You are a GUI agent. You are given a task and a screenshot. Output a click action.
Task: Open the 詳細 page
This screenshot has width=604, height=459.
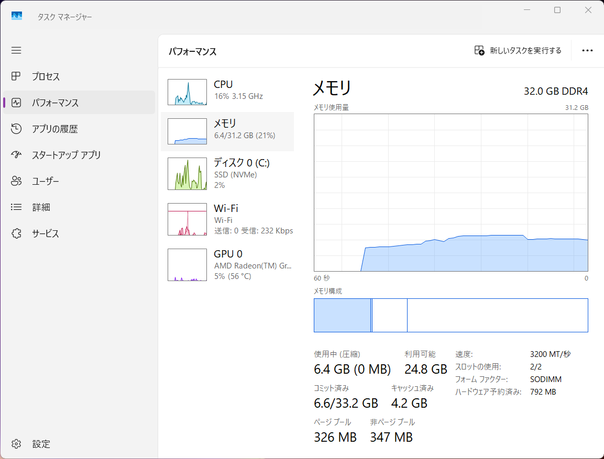pos(79,207)
